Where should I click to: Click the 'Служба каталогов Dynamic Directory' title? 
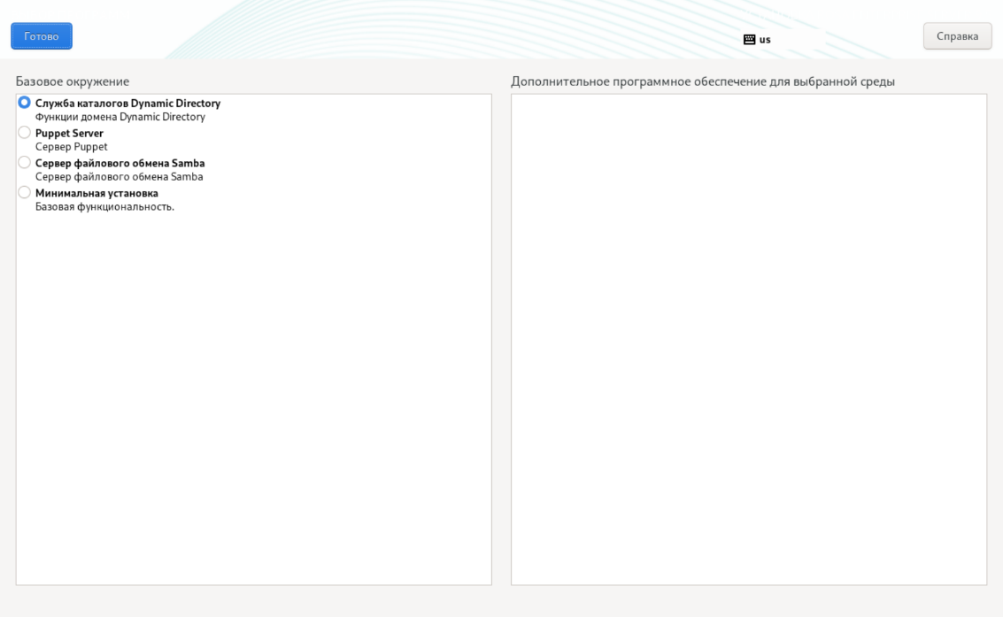coord(127,103)
